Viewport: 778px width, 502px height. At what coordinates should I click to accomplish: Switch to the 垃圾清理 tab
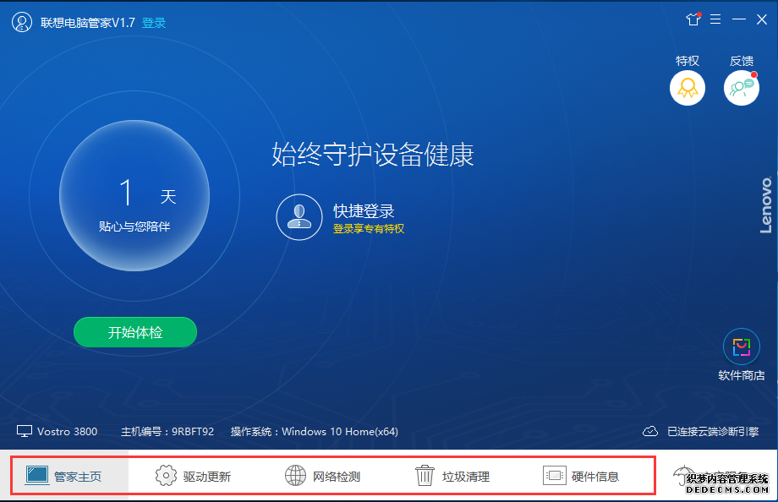[452, 476]
